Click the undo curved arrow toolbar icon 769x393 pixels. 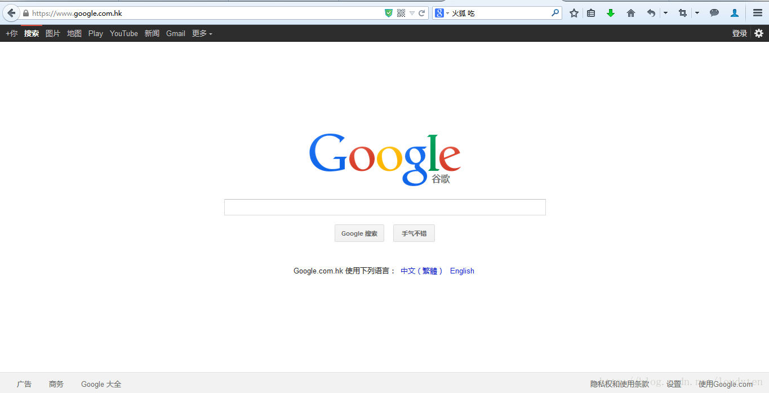coord(651,13)
